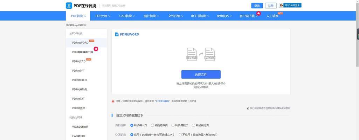Click the PDF document icon in upload area
The image size is (359, 140).
coord(192,54)
